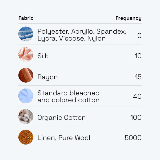Click the Frequency column header
This screenshot has width=160, height=160.
click(x=128, y=18)
